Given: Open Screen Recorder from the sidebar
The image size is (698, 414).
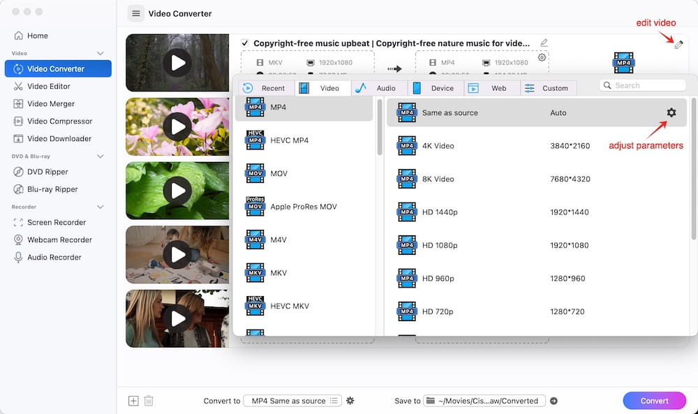Looking at the screenshot, I should click(50, 222).
